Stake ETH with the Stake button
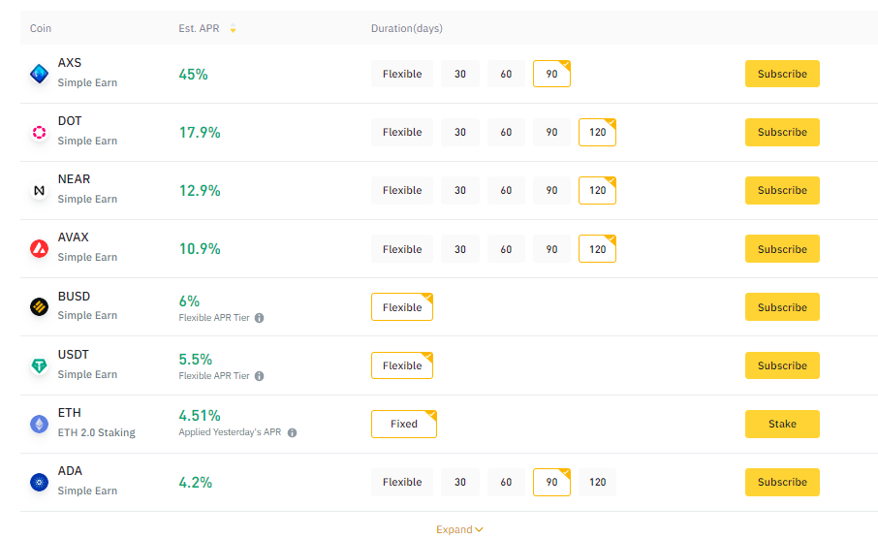The width and height of the screenshot is (878, 538). click(782, 424)
